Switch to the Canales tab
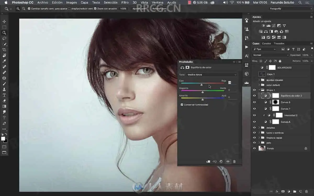This screenshot has height=196, width=314. (x=266, y=43)
